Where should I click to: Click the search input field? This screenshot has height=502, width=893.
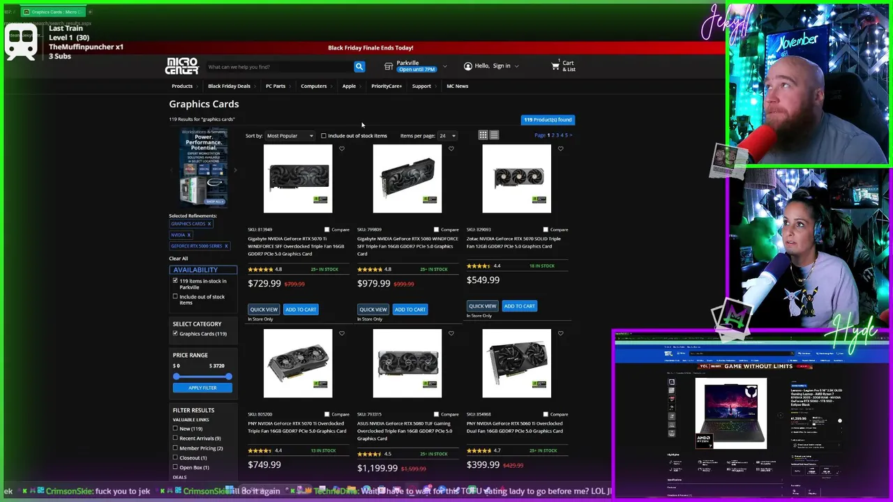279,67
